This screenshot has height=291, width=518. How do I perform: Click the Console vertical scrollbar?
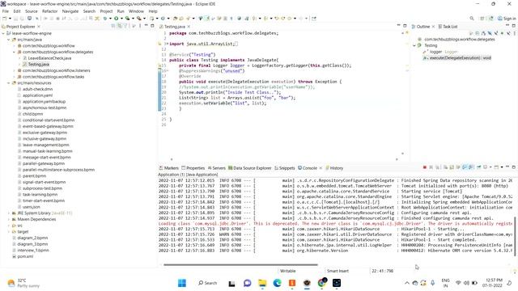[x=515, y=236]
